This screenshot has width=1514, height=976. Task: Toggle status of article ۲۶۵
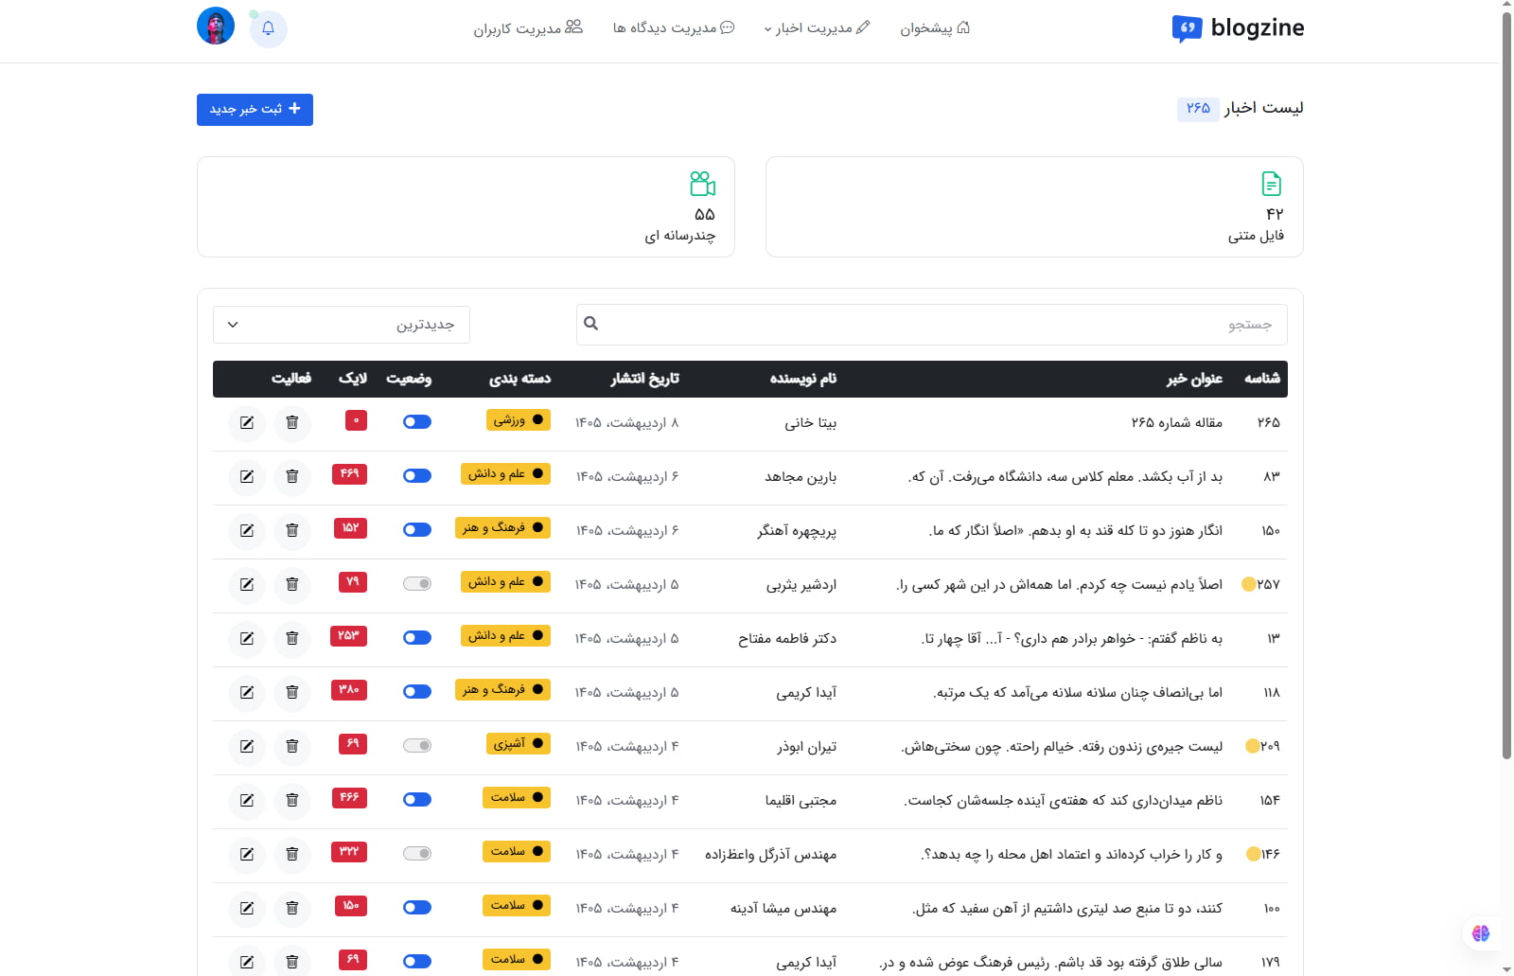click(x=417, y=422)
